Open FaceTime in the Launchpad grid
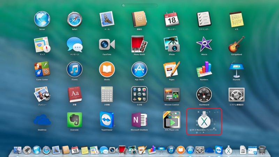The height and width of the screenshot is (157, 279). pyautogui.click(x=107, y=45)
